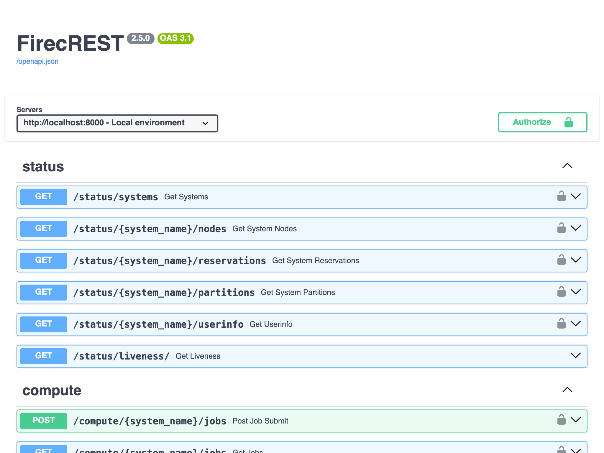Click lock icon on nodes endpoint row
Viewport: 604px width, 453px height.
pos(561,228)
